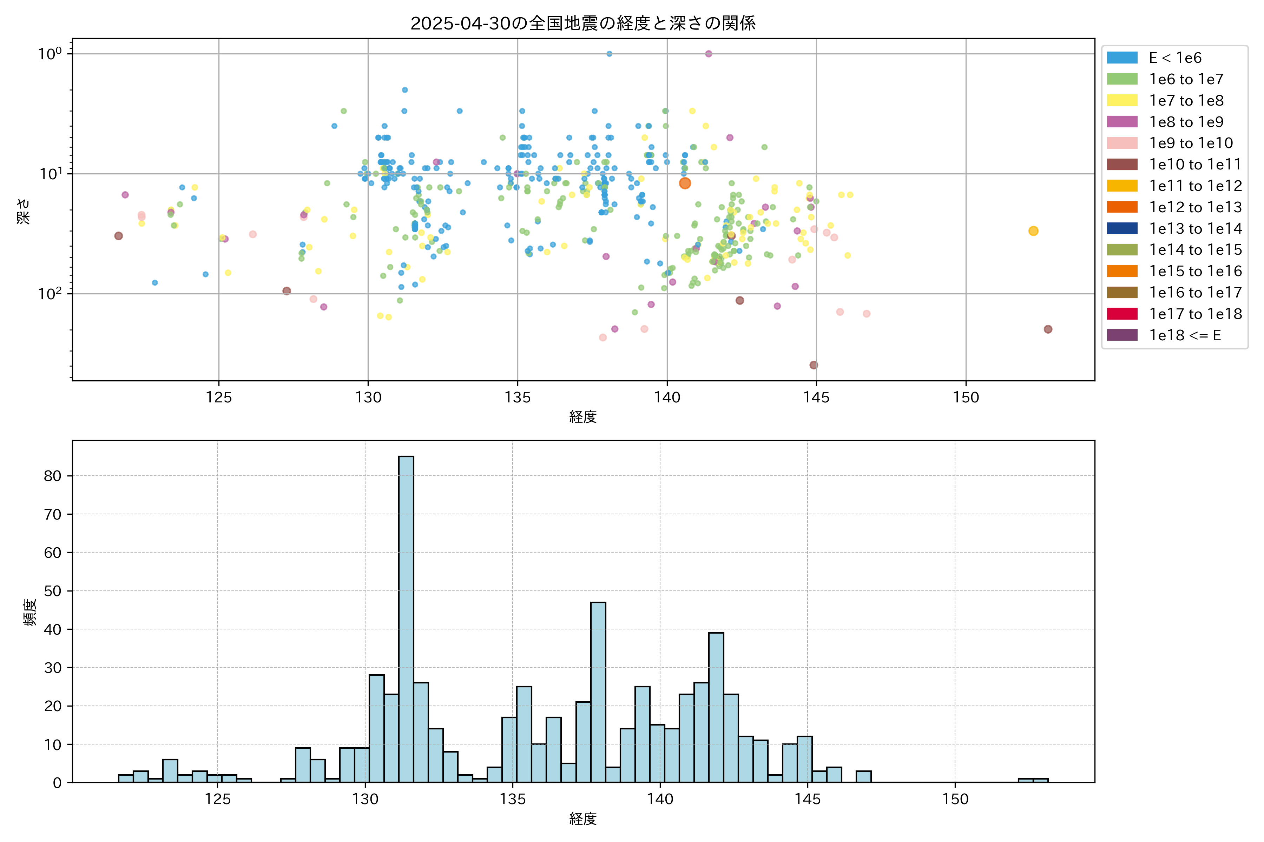Click the green '1e6 to 1e7' legend swatch
The width and height of the screenshot is (1264, 842).
1121,79
